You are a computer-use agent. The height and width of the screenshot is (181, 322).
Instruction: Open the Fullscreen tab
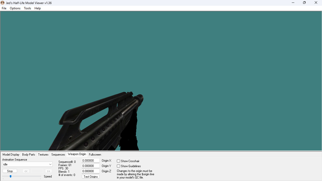[x=95, y=155]
